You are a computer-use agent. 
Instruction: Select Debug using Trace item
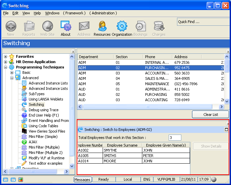point(43,110)
